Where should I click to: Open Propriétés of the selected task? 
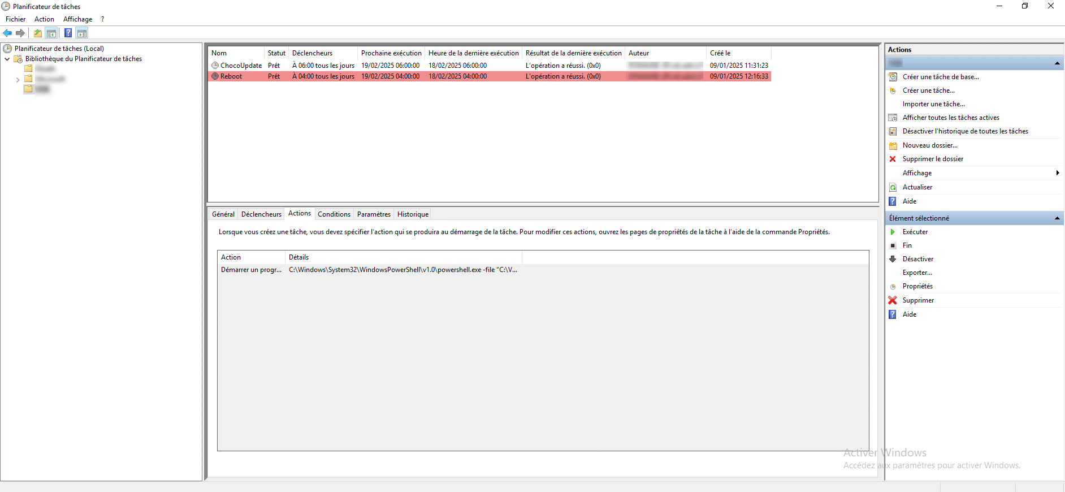[917, 286]
